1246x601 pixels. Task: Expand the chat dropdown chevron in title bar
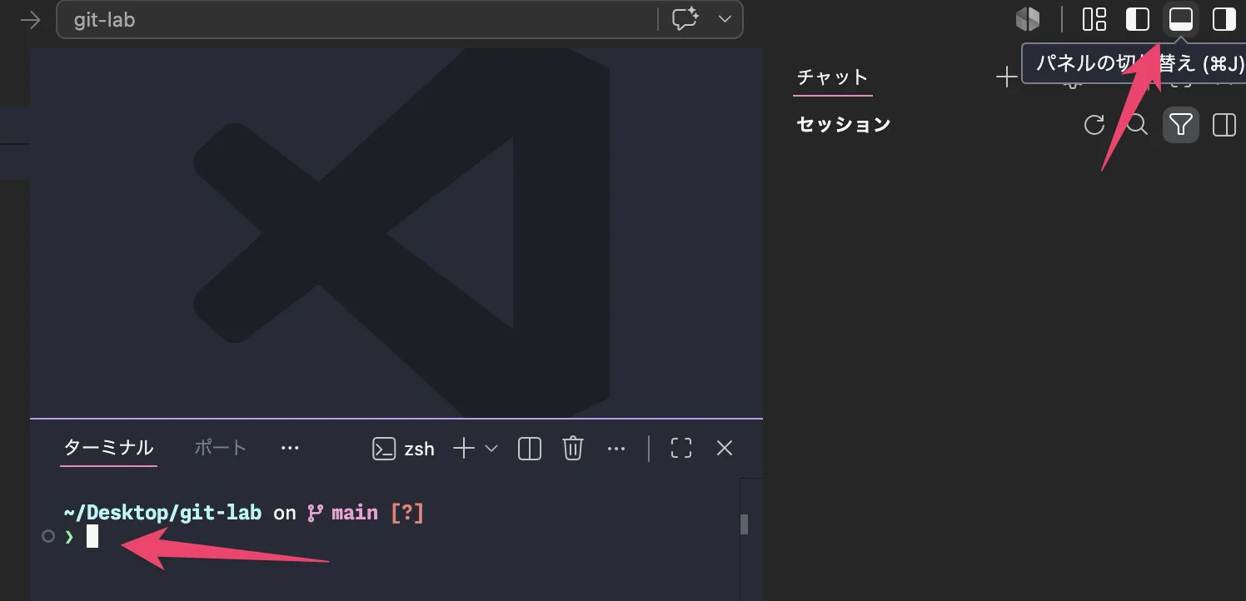(x=725, y=19)
